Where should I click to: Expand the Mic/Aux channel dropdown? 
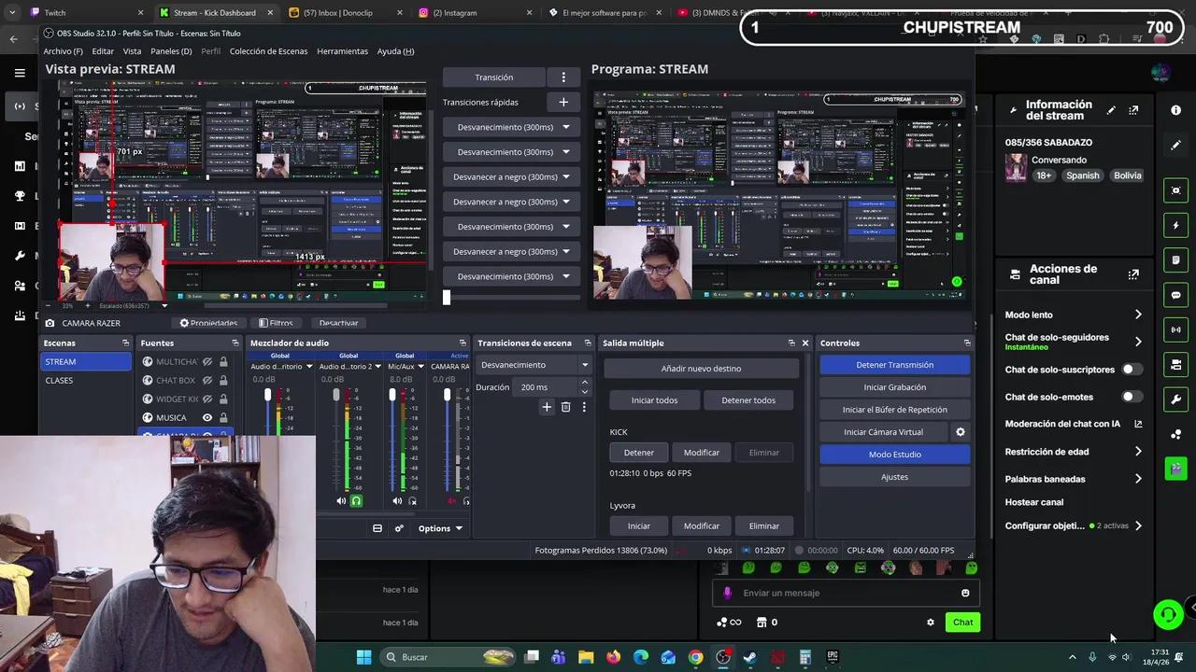click(x=420, y=367)
